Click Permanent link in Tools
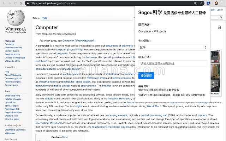This screenshot has width=226, height=141. tap(12, 109)
